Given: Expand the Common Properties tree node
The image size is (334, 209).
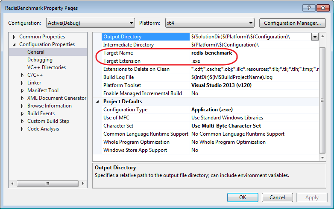Looking at the screenshot, I should click(15, 37).
